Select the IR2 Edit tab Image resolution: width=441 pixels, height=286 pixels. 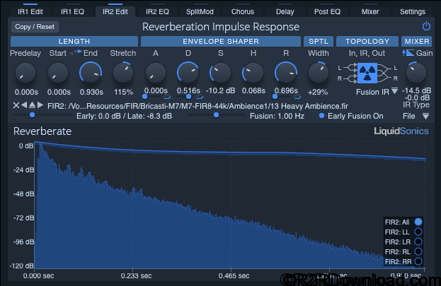(x=115, y=11)
